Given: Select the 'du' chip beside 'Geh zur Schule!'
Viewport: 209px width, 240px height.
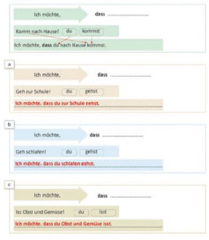Looking at the screenshot, I should click(69, 91).
